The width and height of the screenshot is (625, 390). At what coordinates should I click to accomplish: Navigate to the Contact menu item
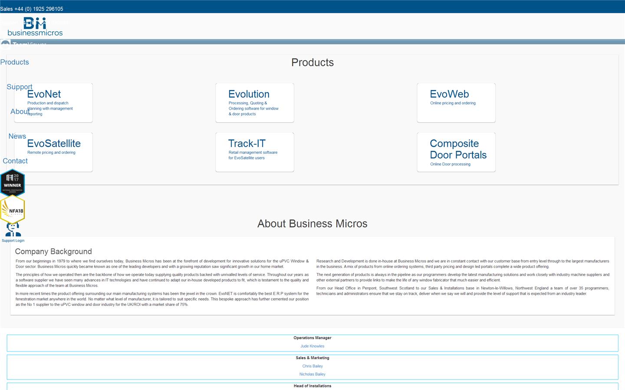(15, 161)
